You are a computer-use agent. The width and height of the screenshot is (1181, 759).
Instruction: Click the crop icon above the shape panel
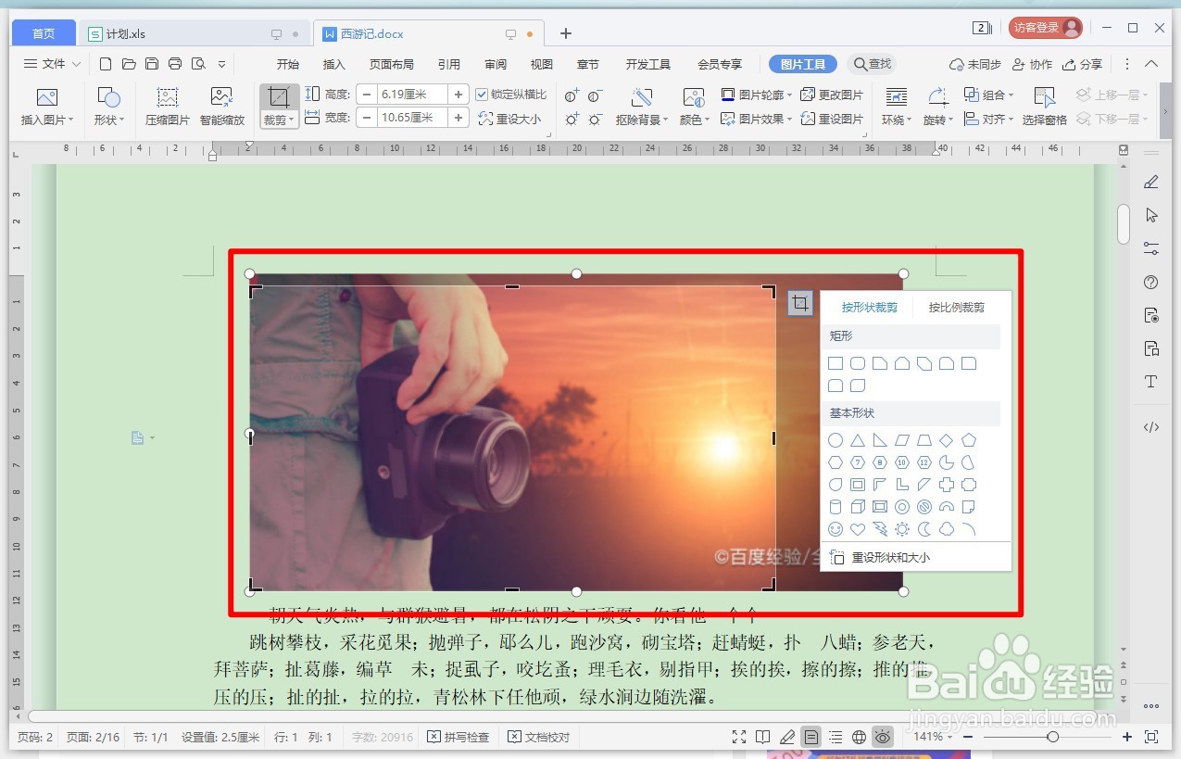[x=799, y=303]
